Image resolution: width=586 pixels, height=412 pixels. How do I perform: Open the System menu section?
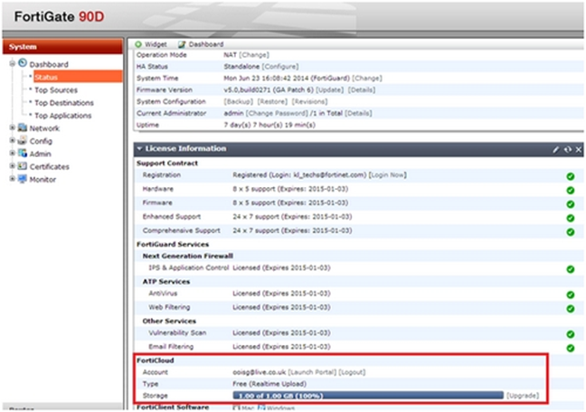coord(62,47)
